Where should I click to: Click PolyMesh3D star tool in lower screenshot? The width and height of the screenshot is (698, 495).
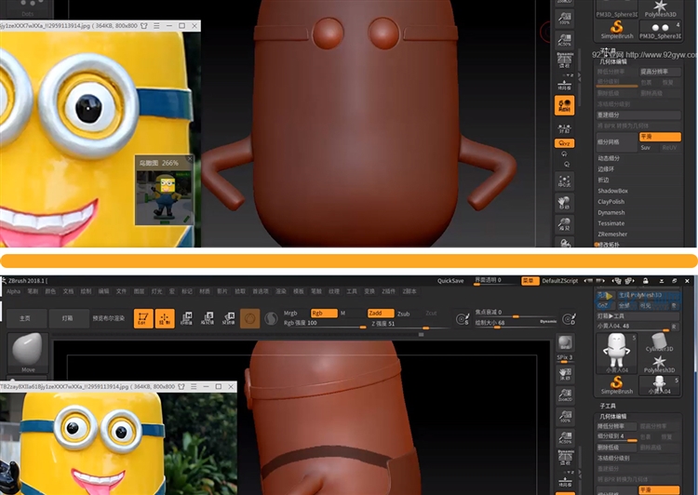pos(659,363)
